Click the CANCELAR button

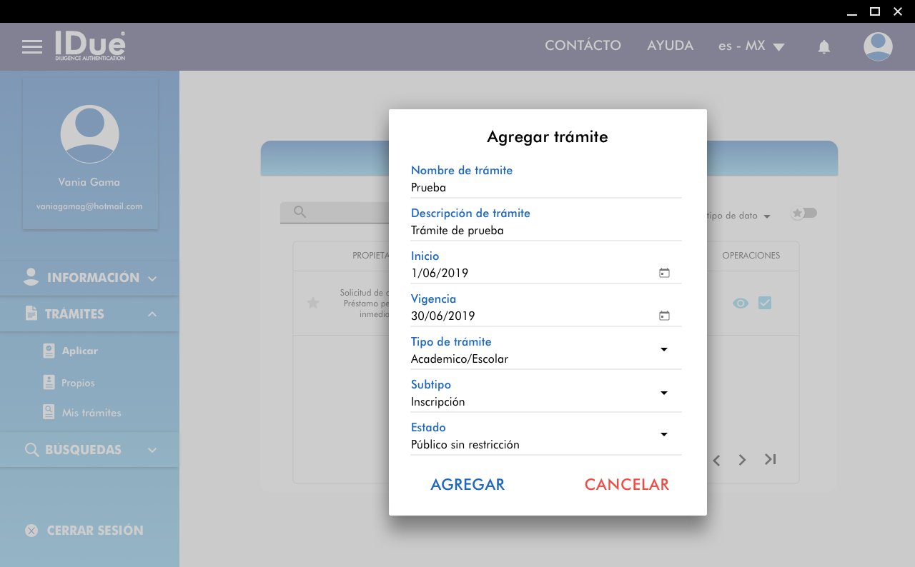[626, 484]
